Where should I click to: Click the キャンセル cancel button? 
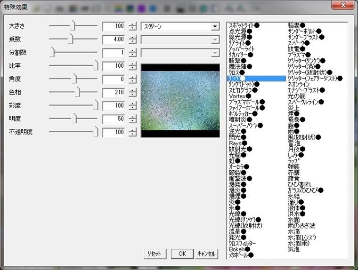pos(207,254)
